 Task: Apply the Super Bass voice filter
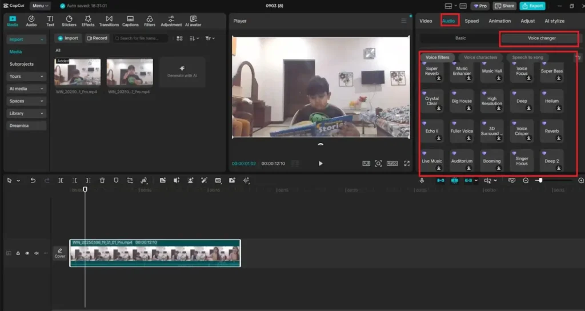(551, 71)
